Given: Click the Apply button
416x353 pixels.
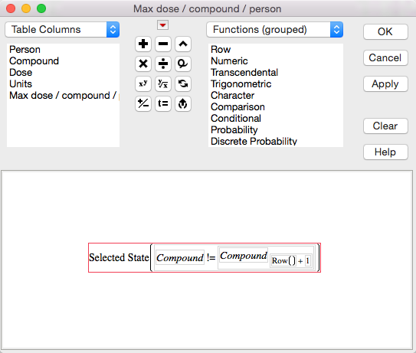Looking at the screenshot, I should [x=385, y=84].
